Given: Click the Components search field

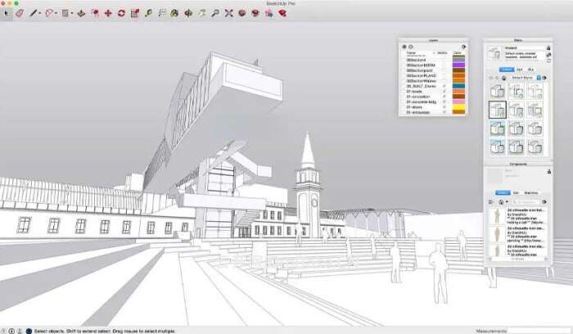Looking at the screenshot, I should coord(526,202).
